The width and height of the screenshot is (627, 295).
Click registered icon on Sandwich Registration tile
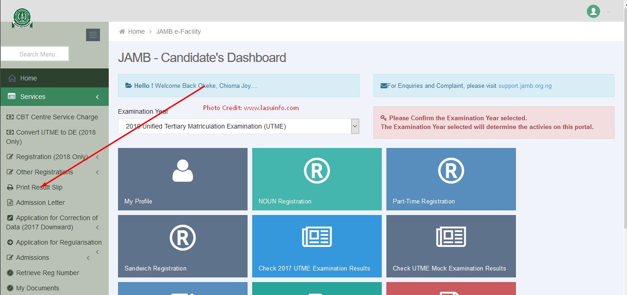tap(183, 238)
